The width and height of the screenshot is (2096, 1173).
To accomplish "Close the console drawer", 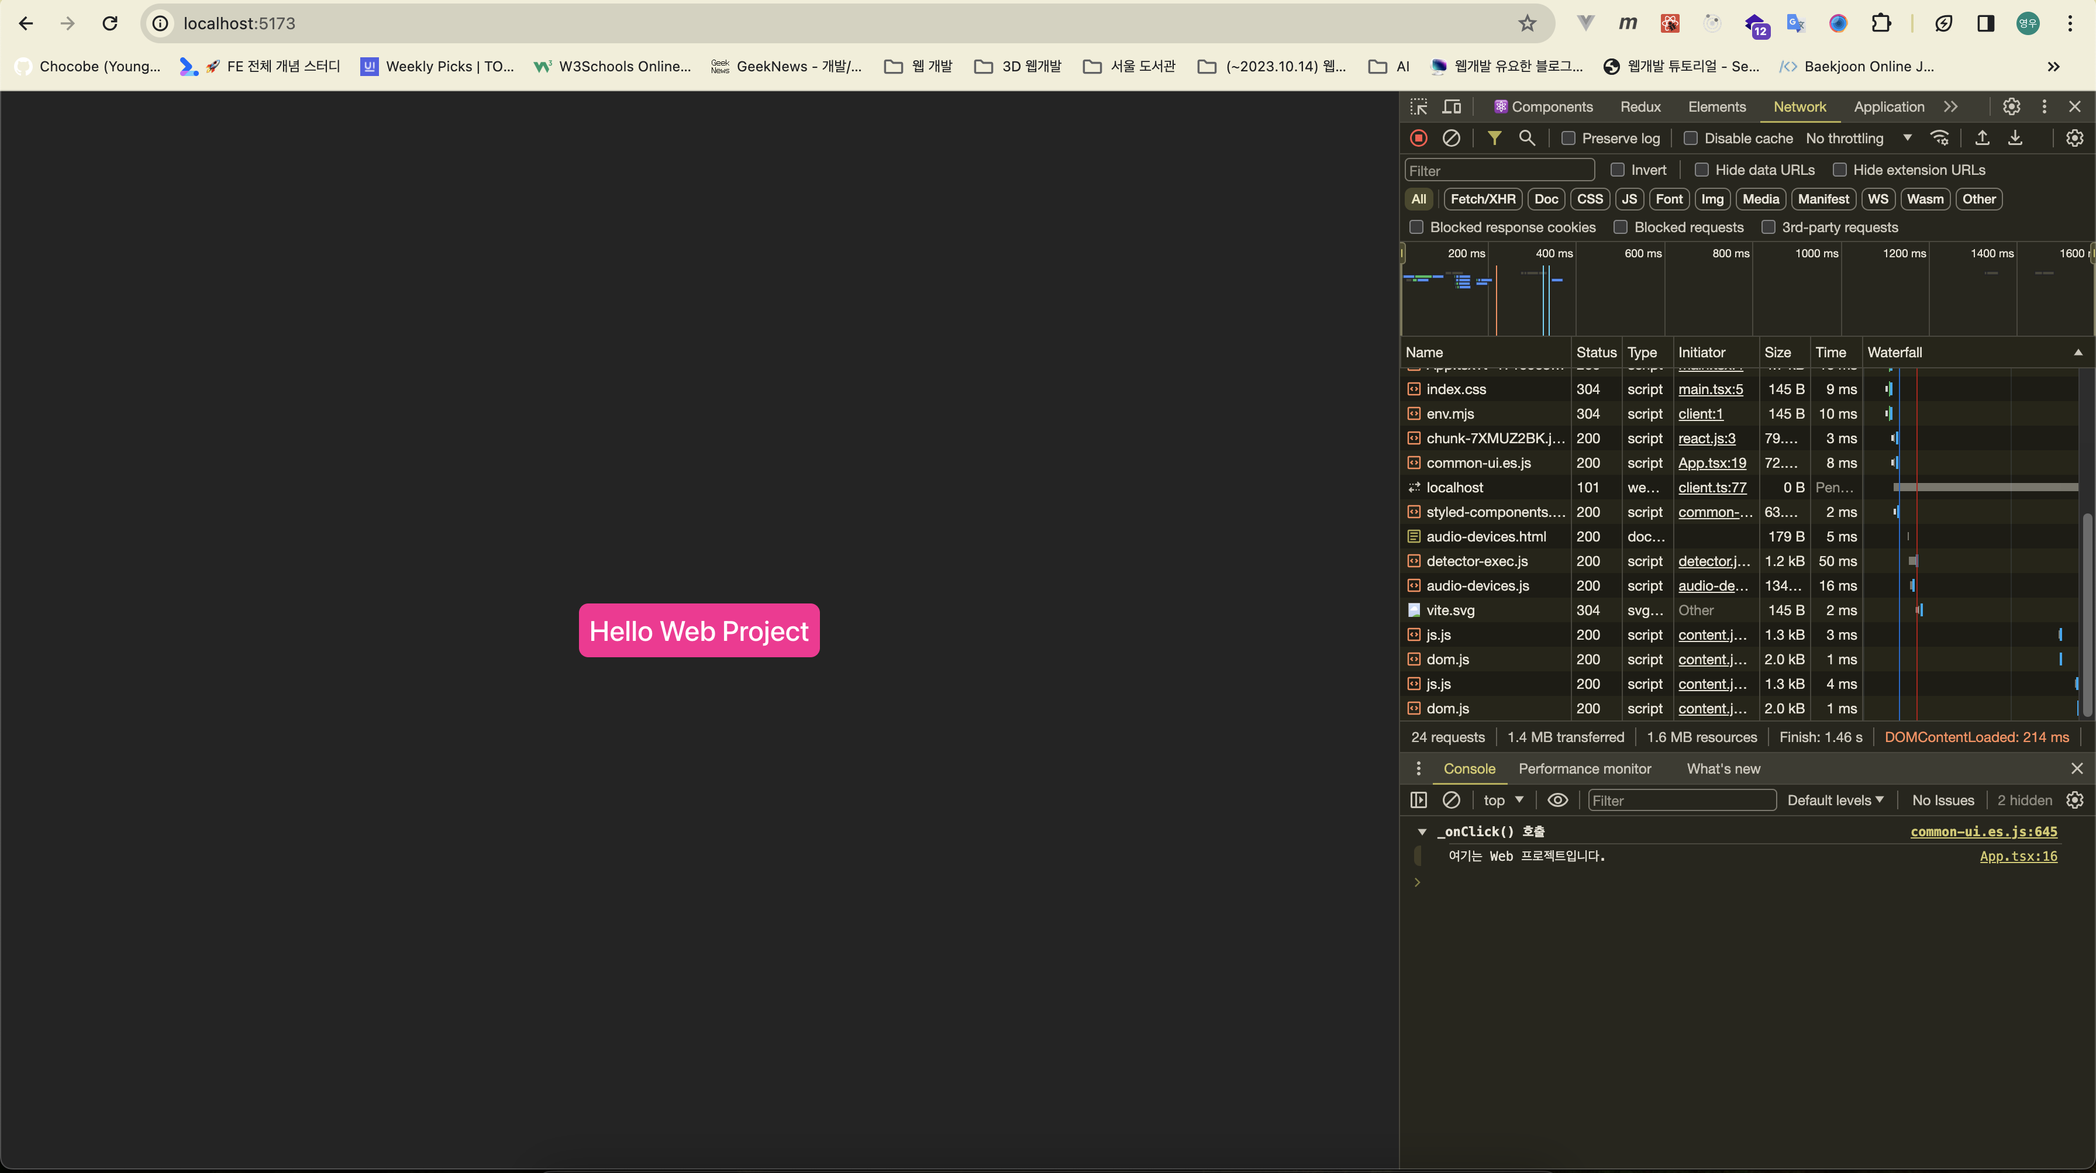I will (2077, 769).
